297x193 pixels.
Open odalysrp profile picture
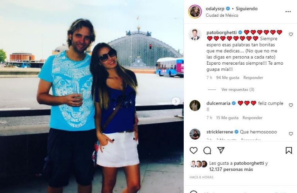(x=195, y=12)
